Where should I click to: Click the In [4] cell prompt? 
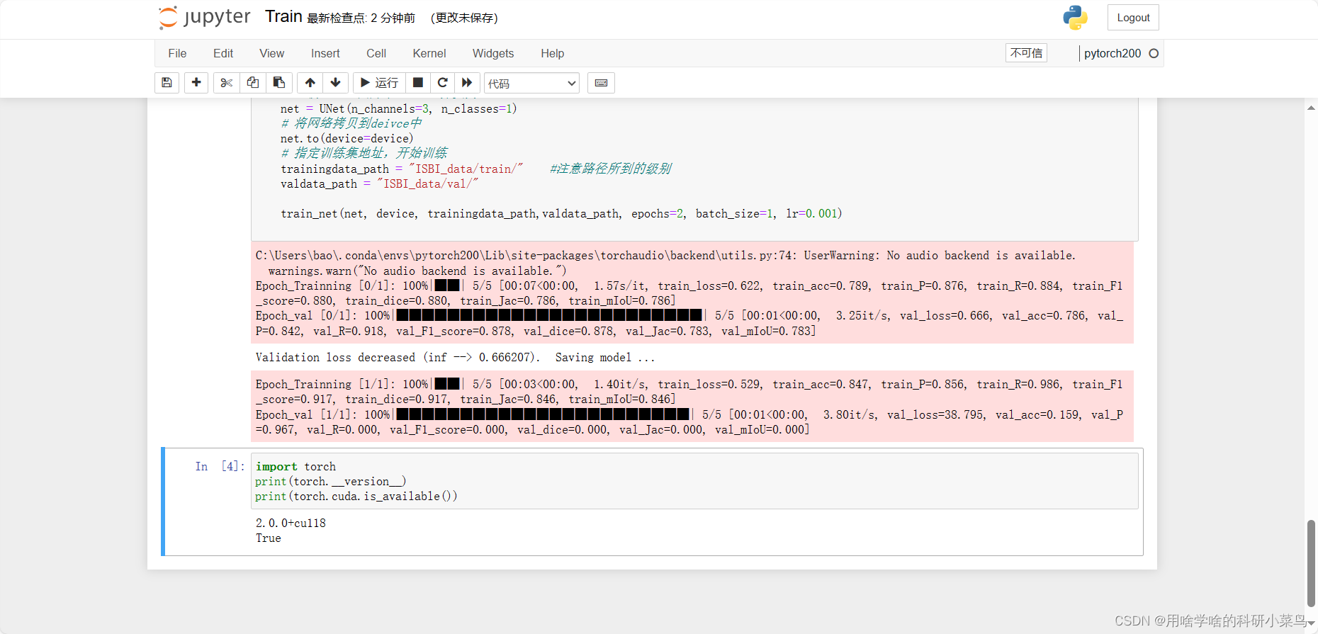click(x=220, y=466)
